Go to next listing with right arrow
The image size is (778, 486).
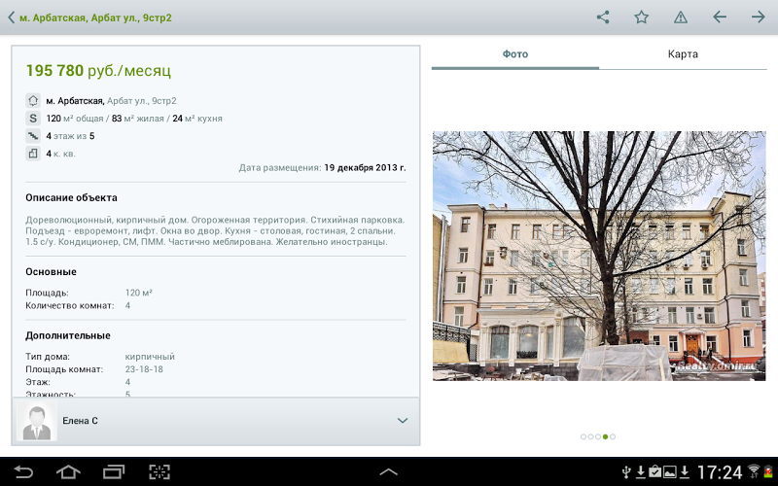click(759, 17)
